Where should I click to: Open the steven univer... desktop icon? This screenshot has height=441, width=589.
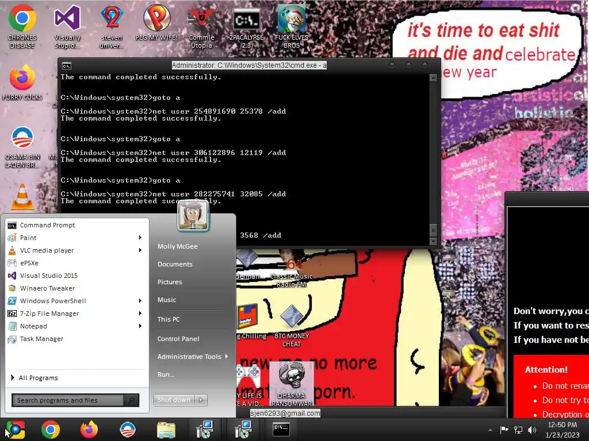point(112,26)
